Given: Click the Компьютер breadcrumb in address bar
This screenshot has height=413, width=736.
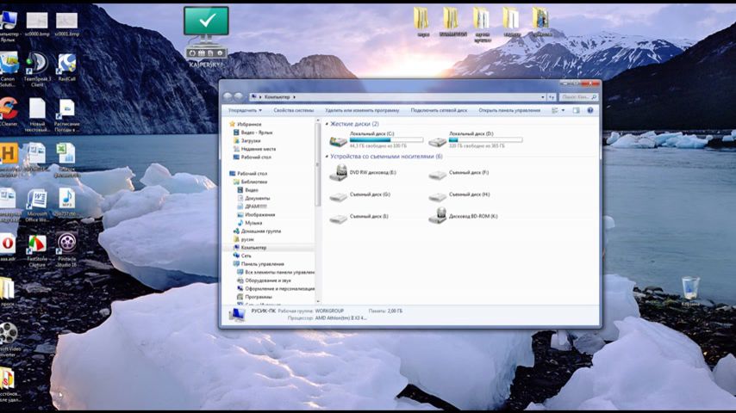Looking at the screenshot, I should tap(277, 97).
